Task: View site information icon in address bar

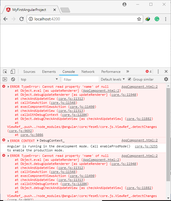Action: 30,19
